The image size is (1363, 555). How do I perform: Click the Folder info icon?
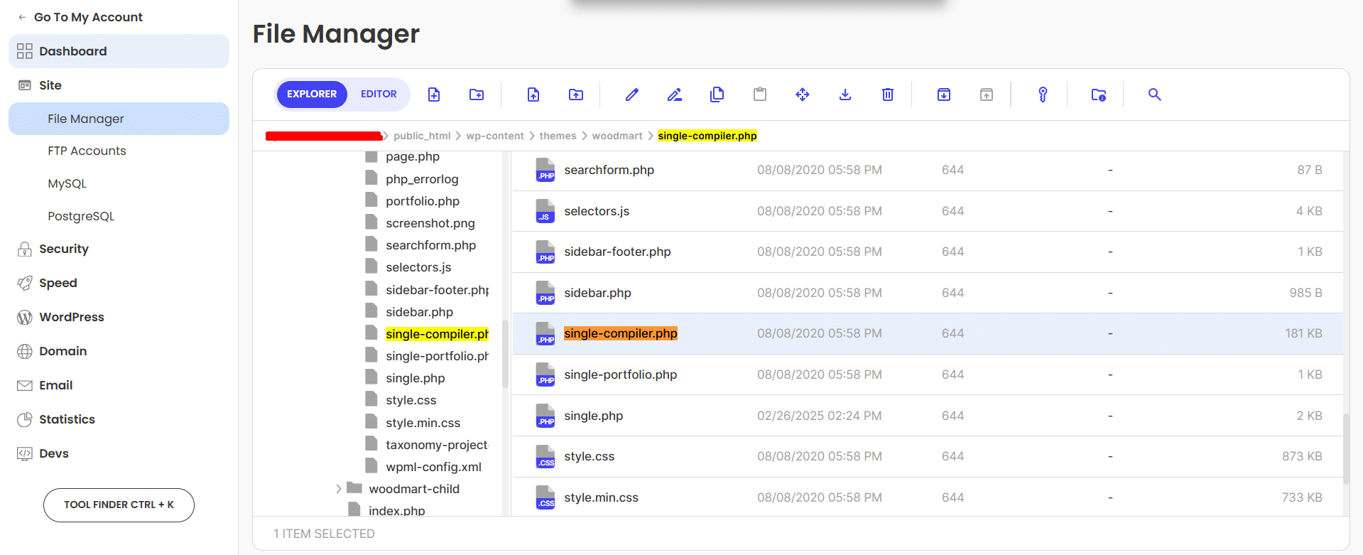pos(1099,95)
